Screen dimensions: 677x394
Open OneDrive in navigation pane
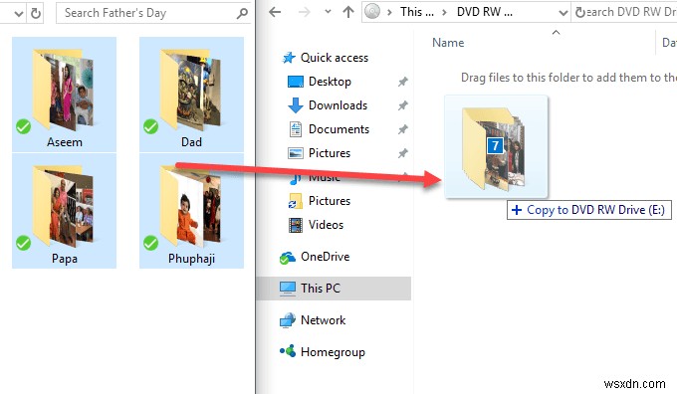[326, 257]
